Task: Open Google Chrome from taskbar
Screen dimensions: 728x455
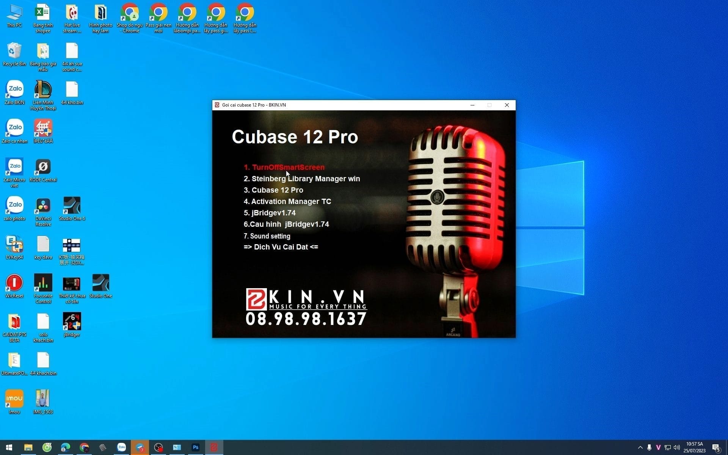Action: pos(84,447)
